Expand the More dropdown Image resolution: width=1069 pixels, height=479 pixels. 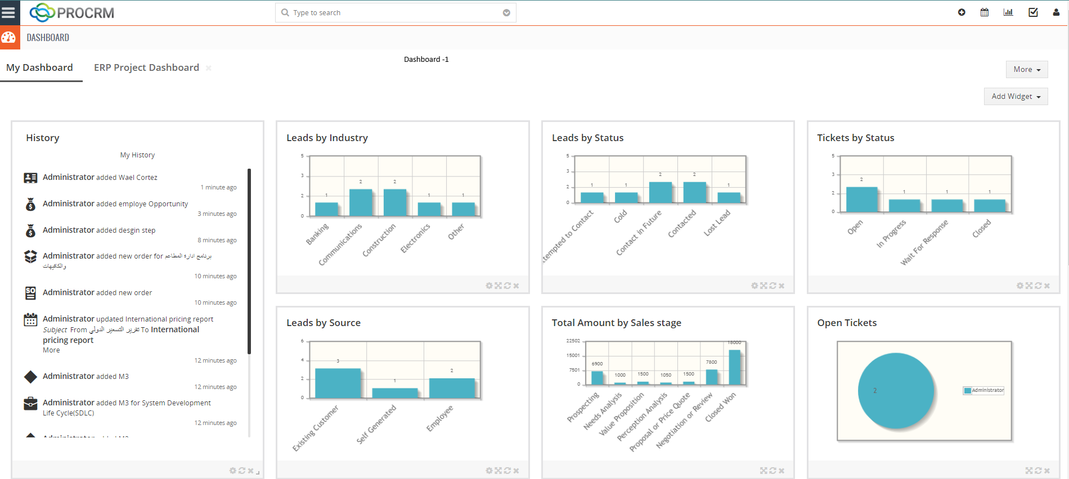coord(1026,70)
